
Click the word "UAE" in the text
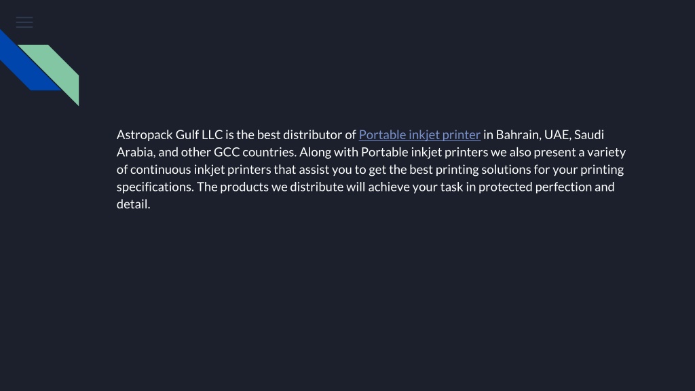(557, 135)
